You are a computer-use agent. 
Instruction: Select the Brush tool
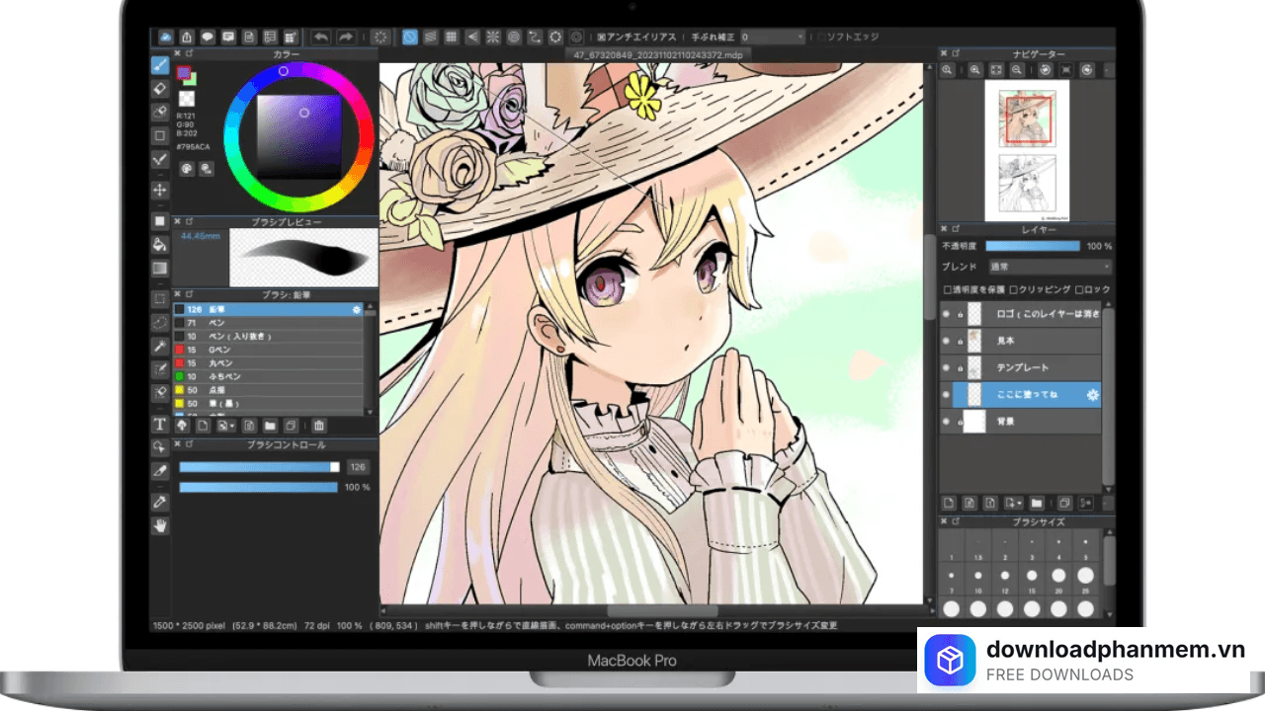pos(160,65)
